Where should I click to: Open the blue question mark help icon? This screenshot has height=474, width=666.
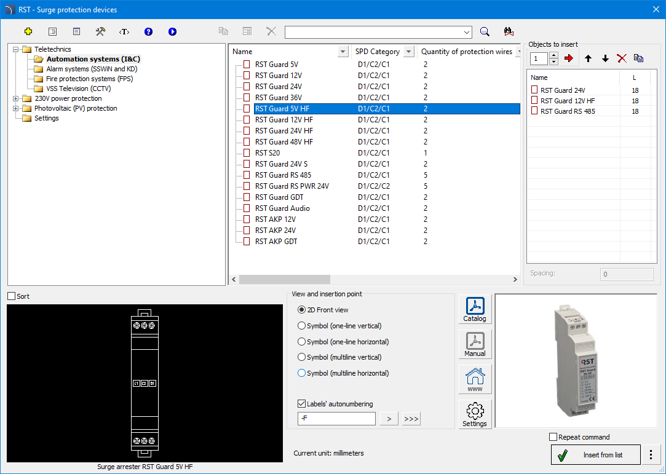(x=148, y=31)
